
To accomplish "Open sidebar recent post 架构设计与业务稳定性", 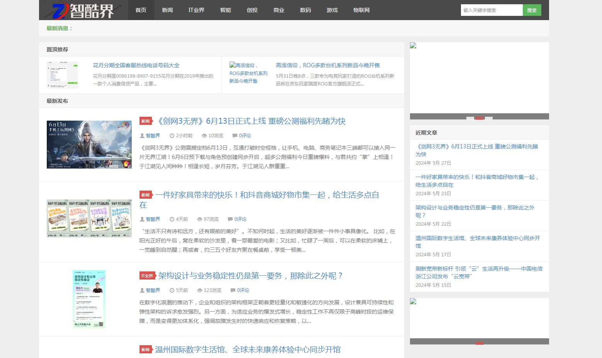I will pos(475,211).
